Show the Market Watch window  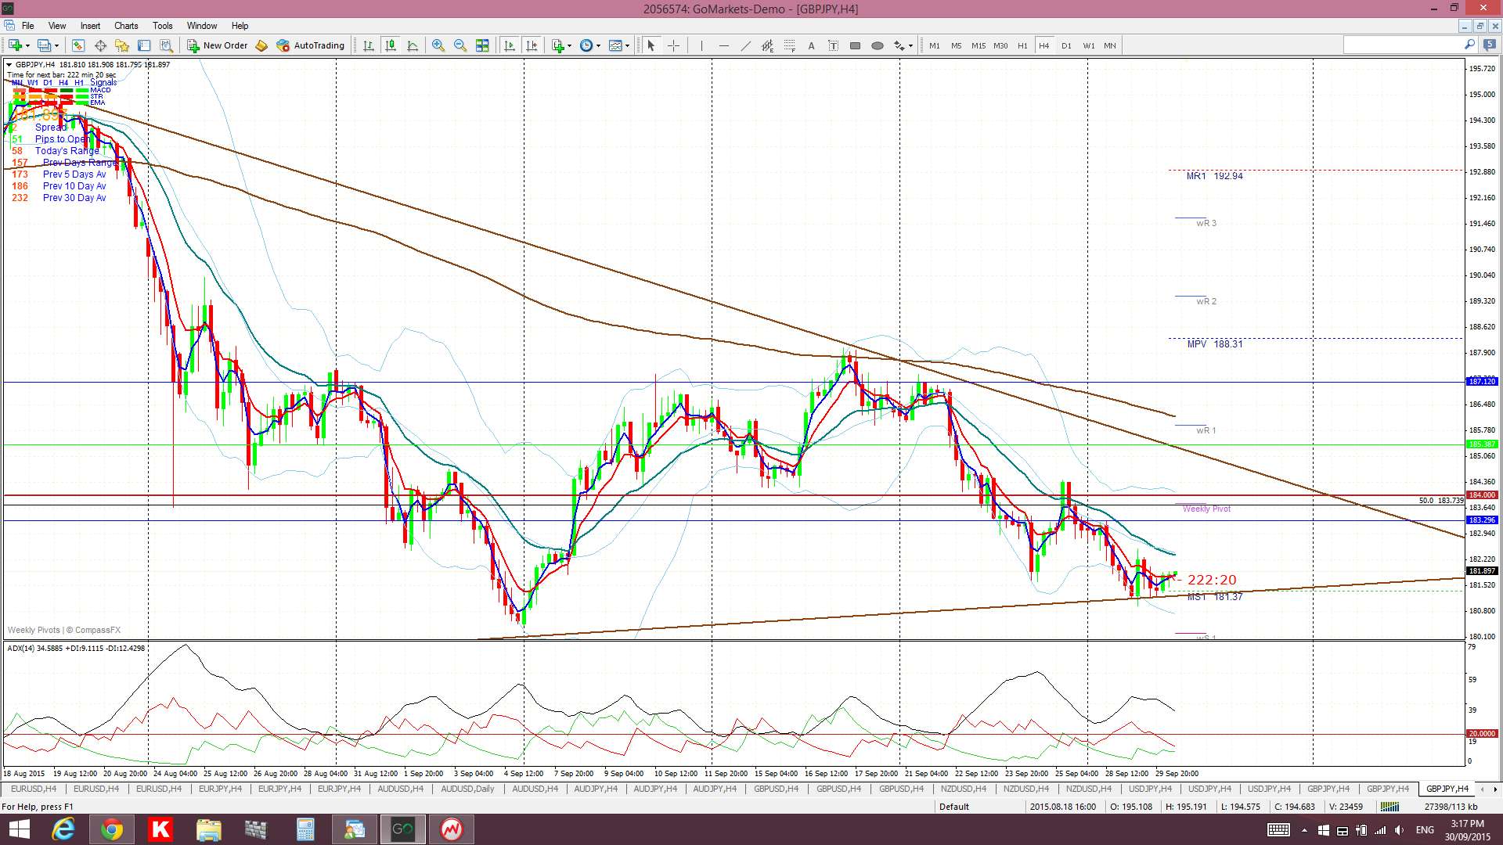click(77, 45)
